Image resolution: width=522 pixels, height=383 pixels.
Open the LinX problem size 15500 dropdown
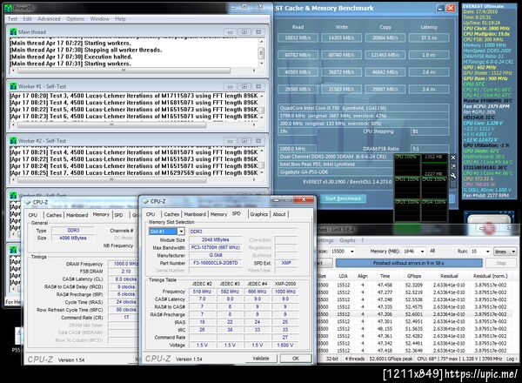(351, 251)
